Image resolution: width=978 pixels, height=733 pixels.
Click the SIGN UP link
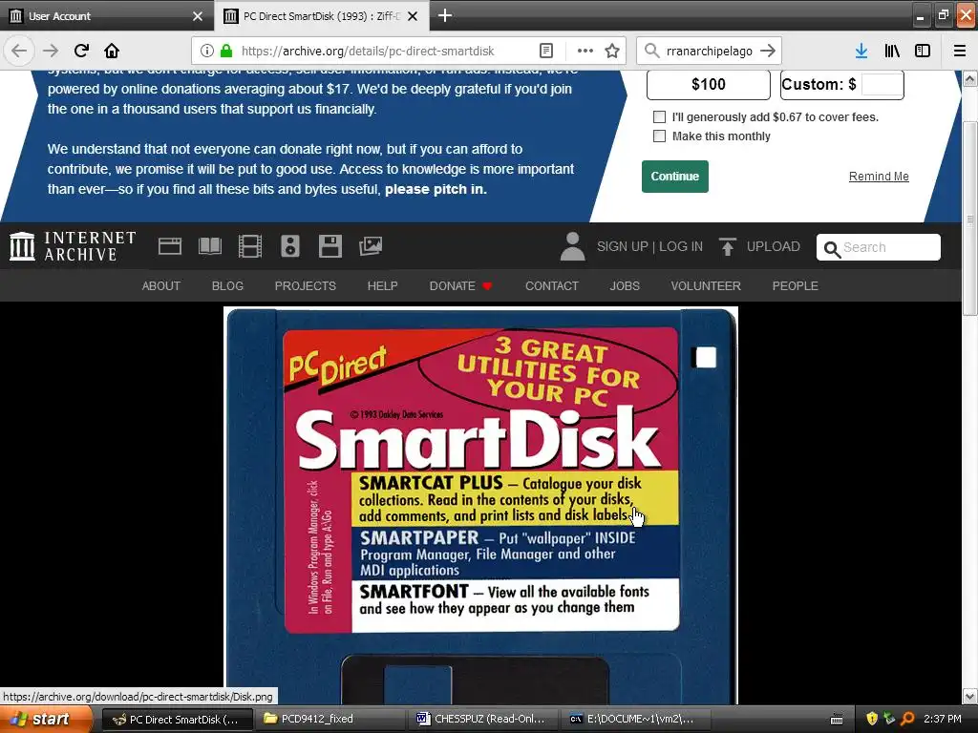tap(623, 247)
